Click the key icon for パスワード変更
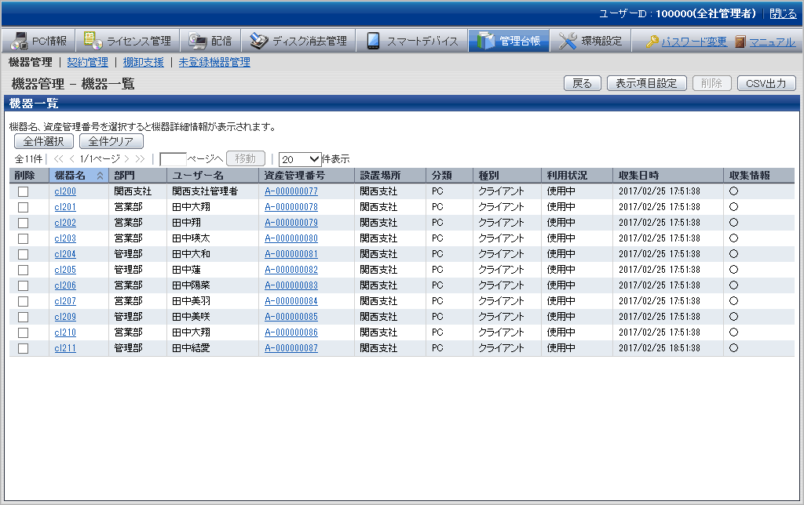 (652, 42)
